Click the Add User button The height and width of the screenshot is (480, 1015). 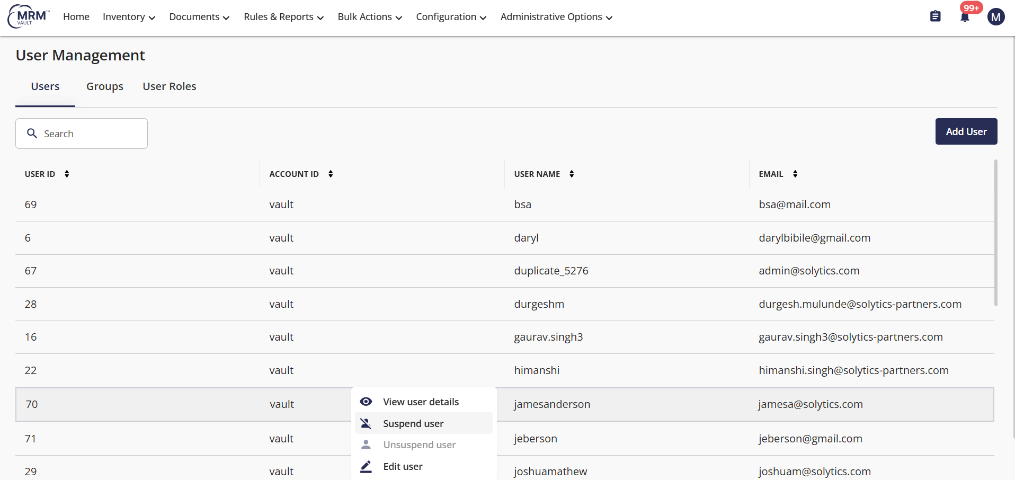(x=966, y=131)
